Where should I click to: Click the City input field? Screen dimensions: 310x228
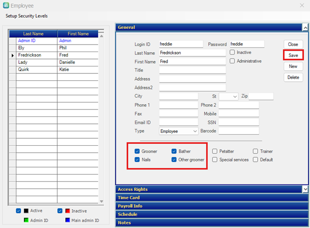click(179, 96)
